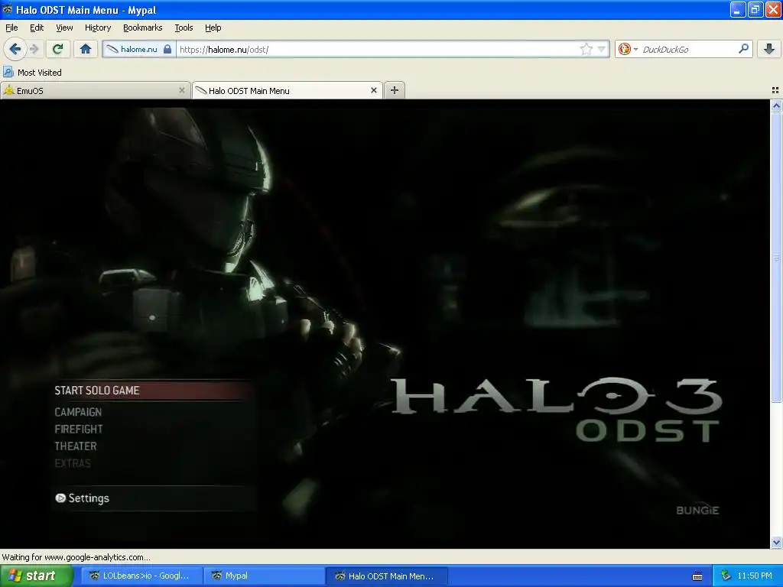Choose CAMPAIGN in the game menu
Screen dimensions: 783x587
coord(78,412)
